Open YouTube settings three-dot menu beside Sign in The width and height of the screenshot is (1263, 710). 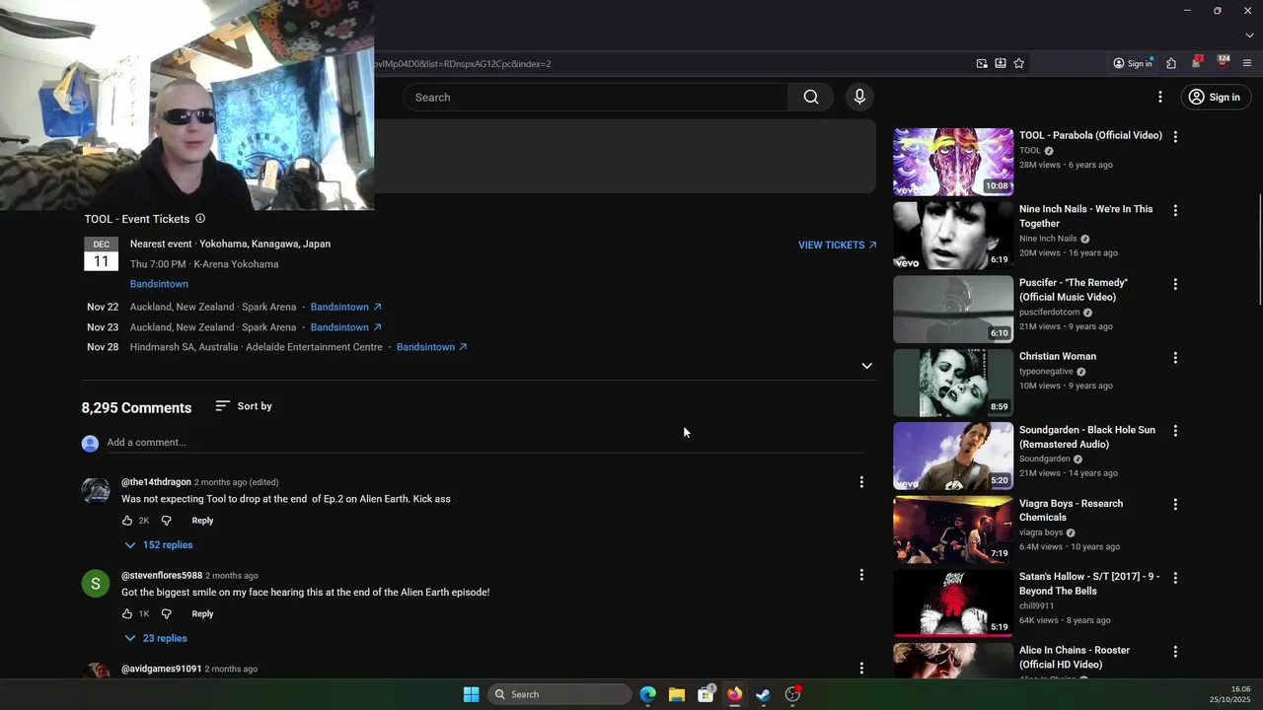(1160, 97)
